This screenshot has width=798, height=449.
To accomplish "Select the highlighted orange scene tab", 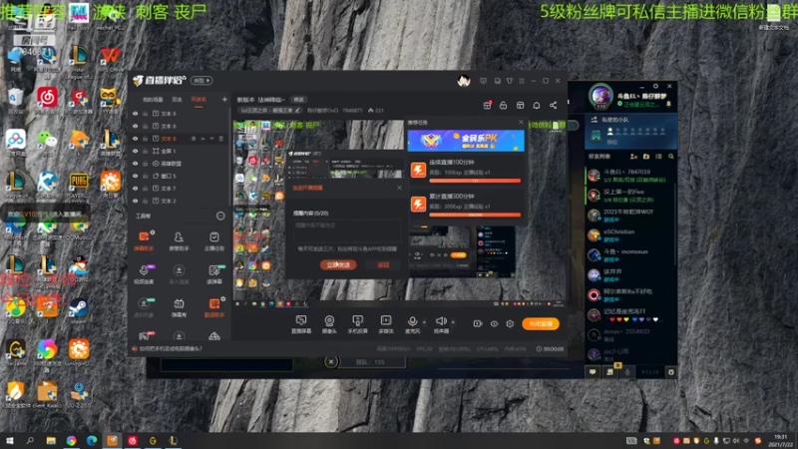I will click(199, 99).
